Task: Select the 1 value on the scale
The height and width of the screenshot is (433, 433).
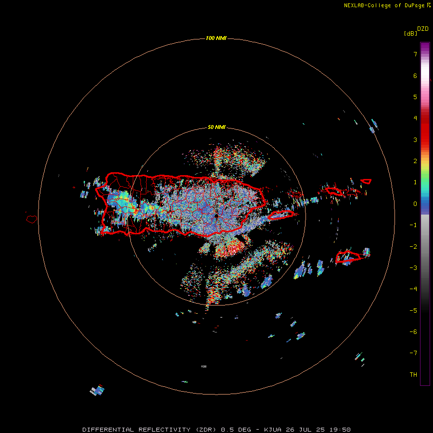Action: tap(415, 182)
